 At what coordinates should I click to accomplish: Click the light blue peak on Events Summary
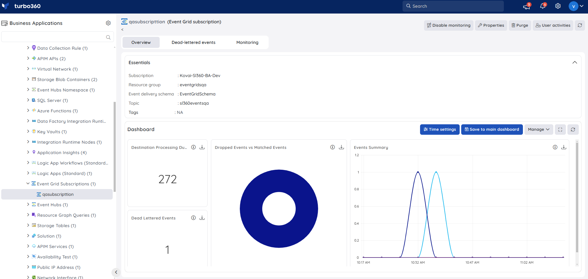point(436,173)
